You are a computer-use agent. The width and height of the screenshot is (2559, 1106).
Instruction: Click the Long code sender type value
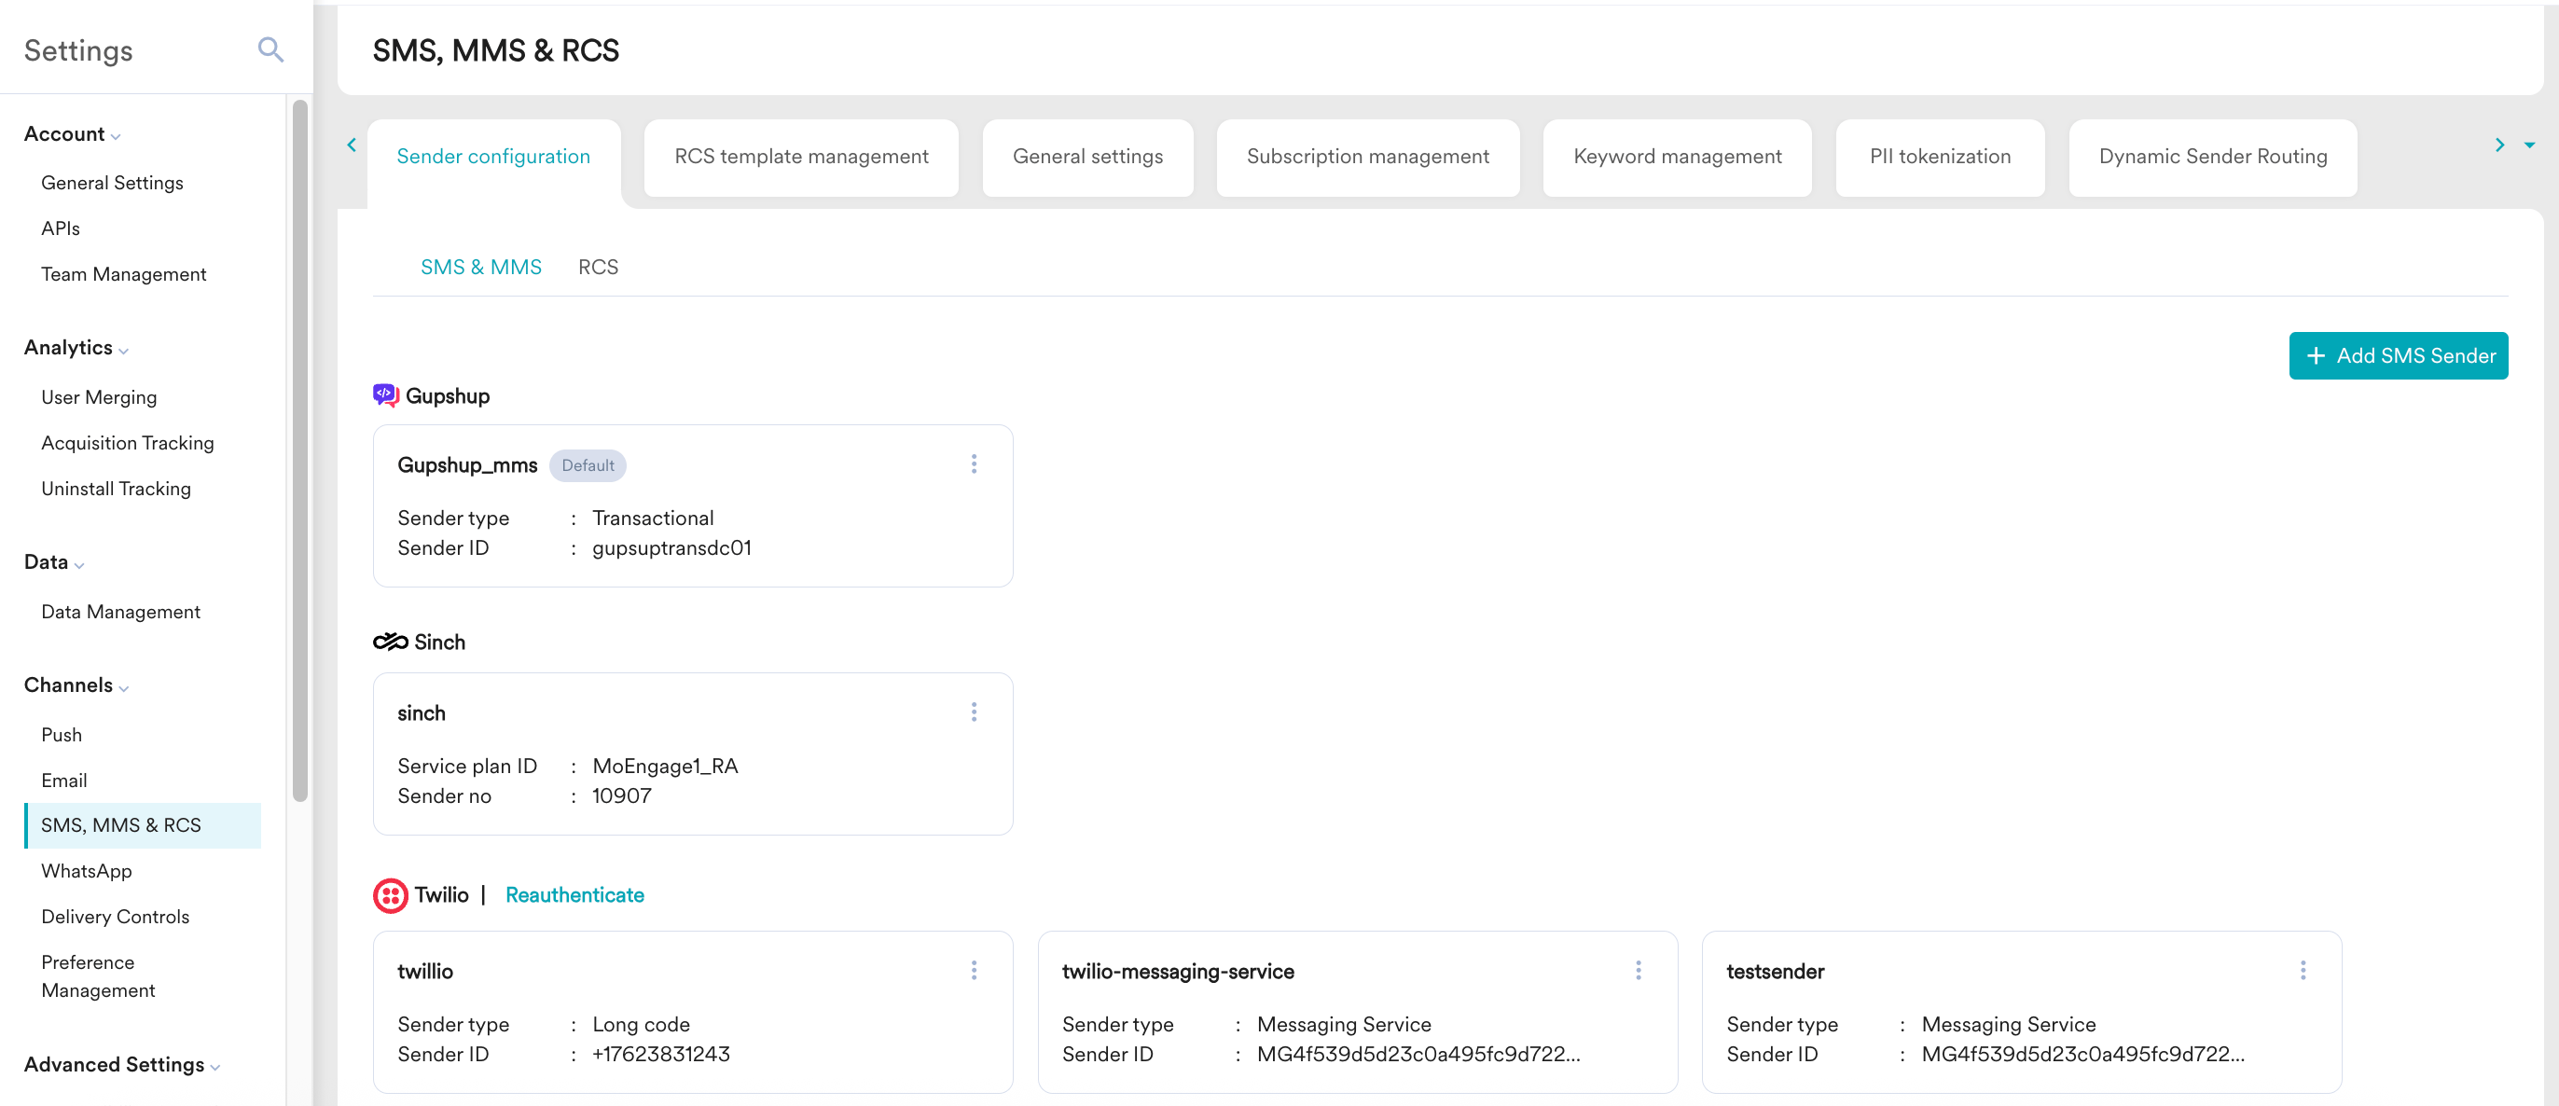641,1025
